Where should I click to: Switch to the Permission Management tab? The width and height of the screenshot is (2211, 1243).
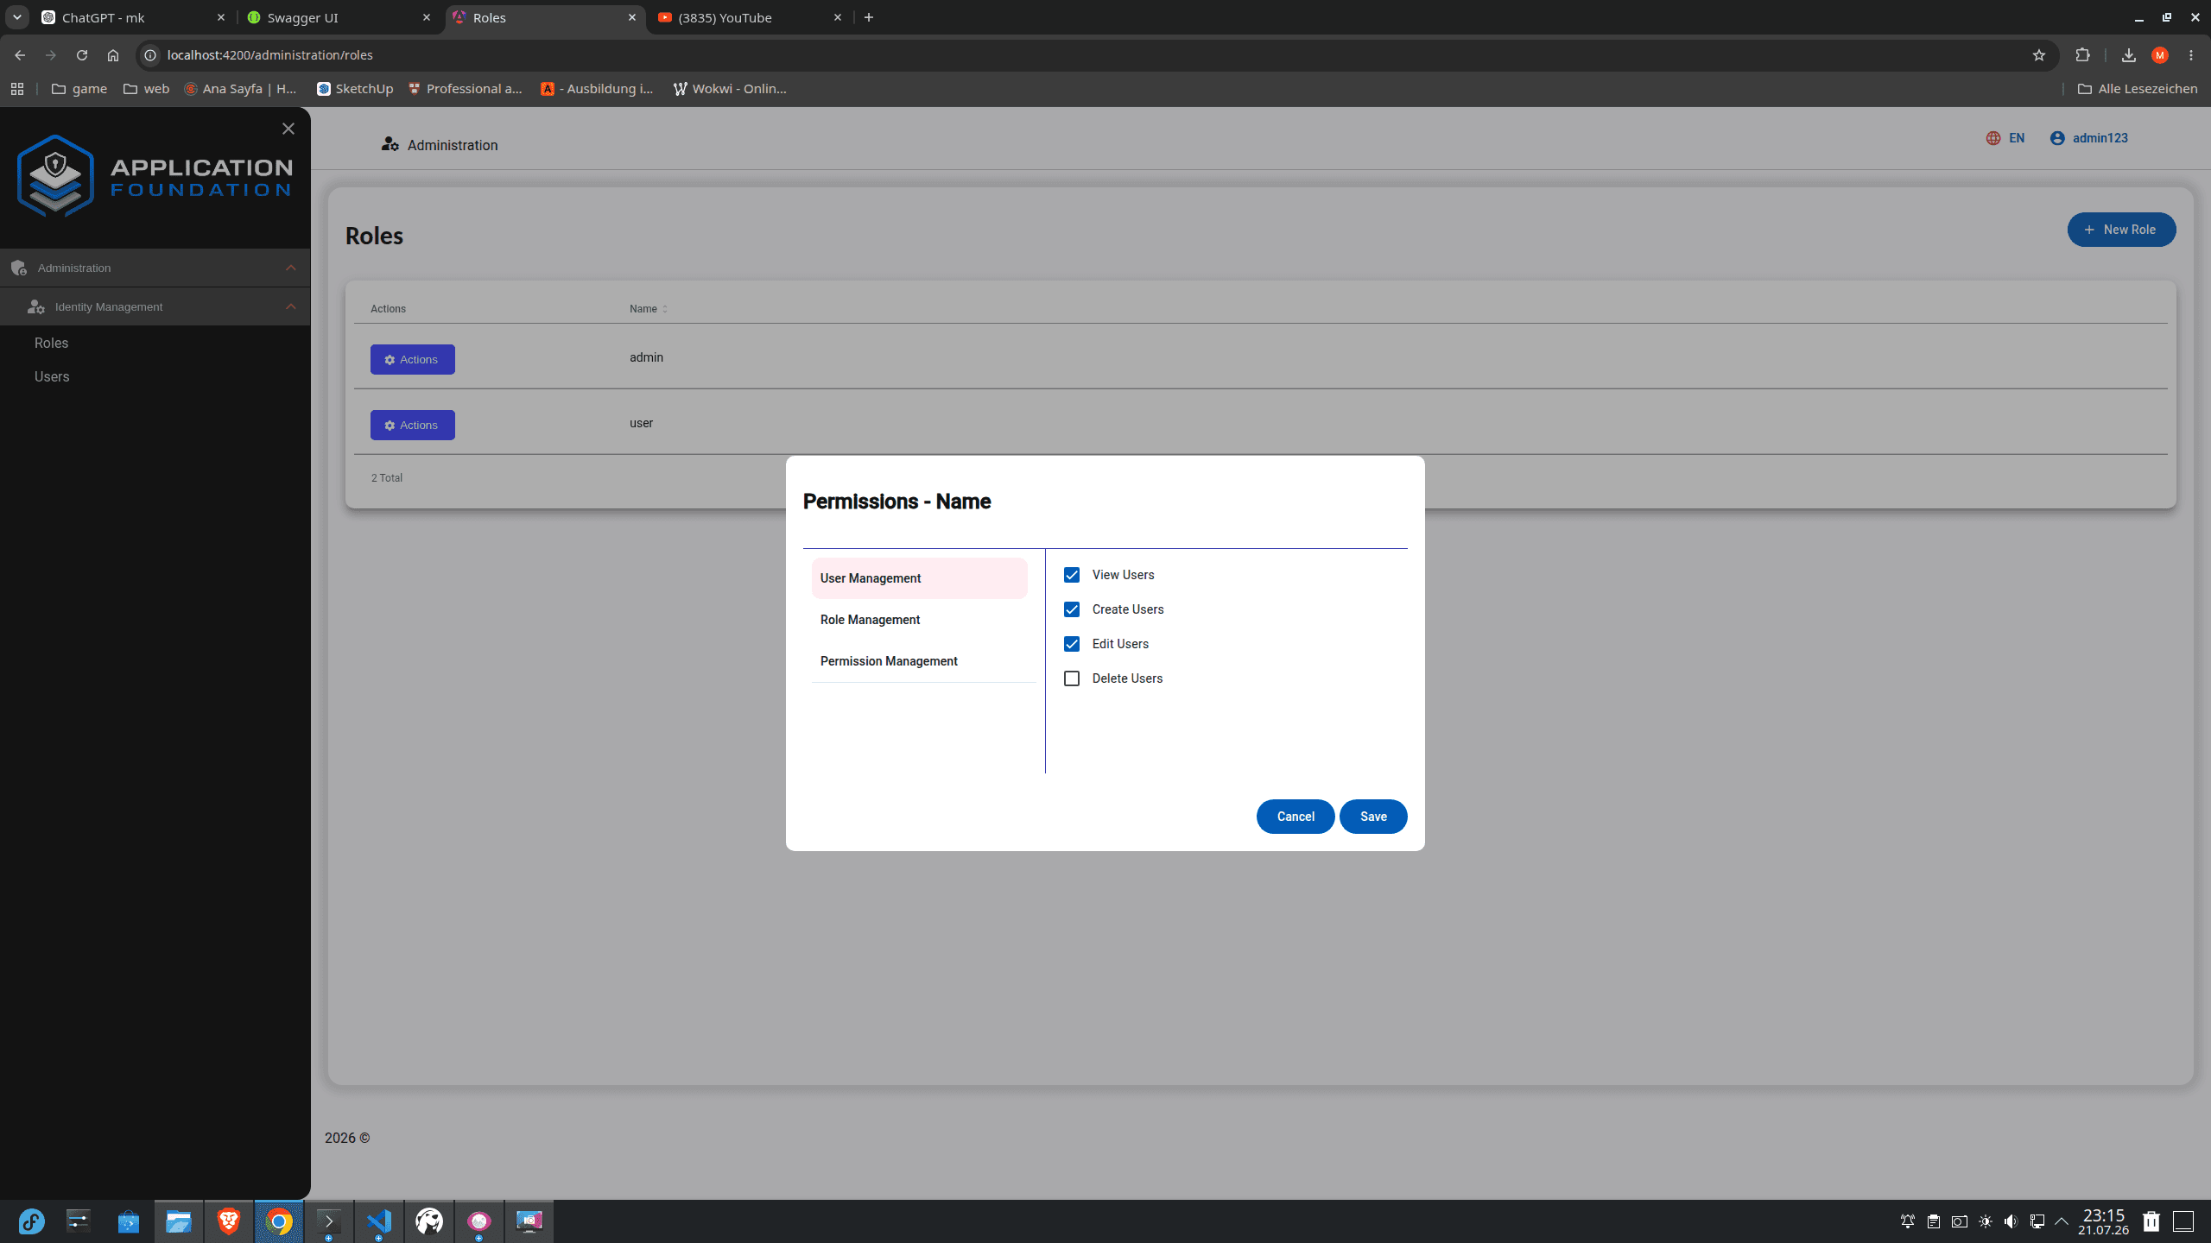click(x=919, y=661)
